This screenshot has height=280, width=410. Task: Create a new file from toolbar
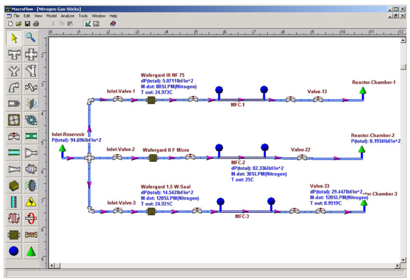click(x=11, y=24)
